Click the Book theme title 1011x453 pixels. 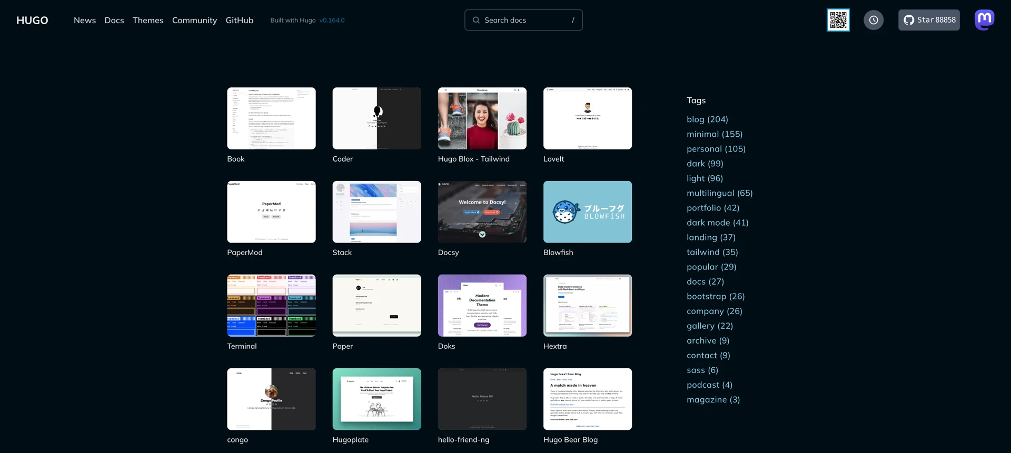coord(236,159)
